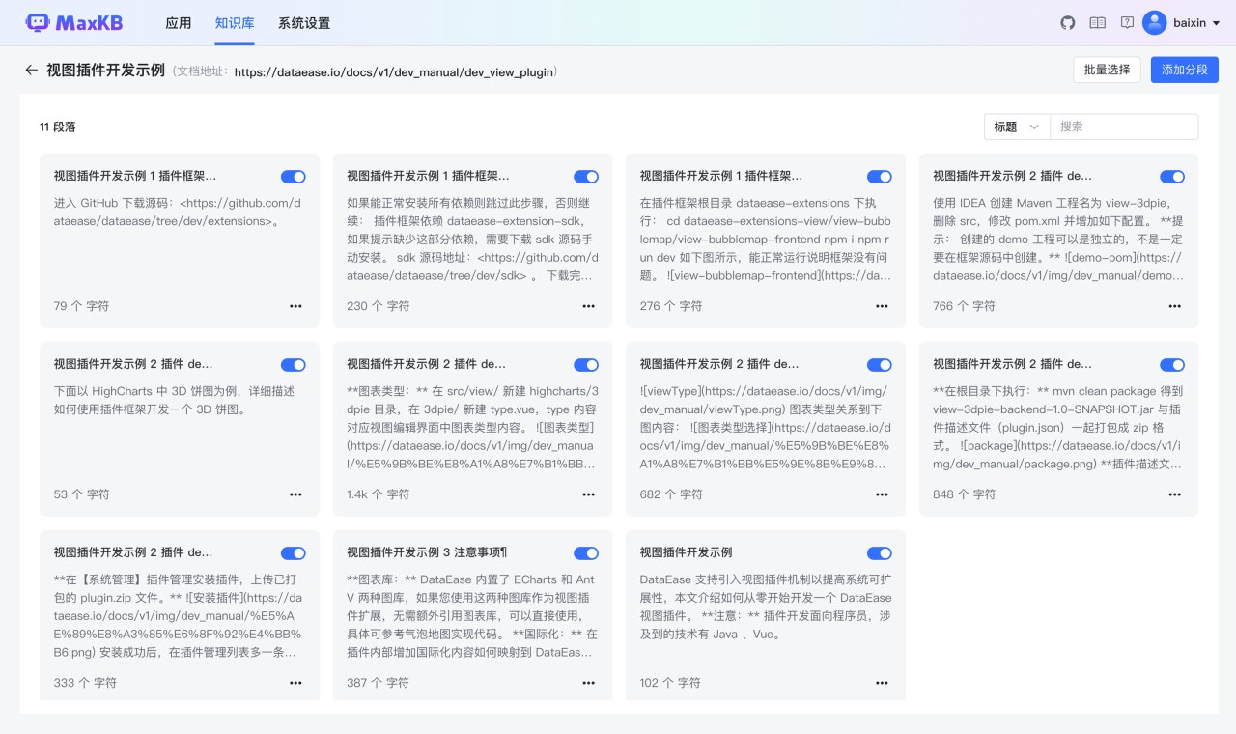Open the GitHub icon in header
The image size is (1236, 734).
tap(1068, 22)
